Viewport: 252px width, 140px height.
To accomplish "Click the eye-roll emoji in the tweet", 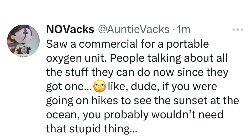I will [99, 87].
